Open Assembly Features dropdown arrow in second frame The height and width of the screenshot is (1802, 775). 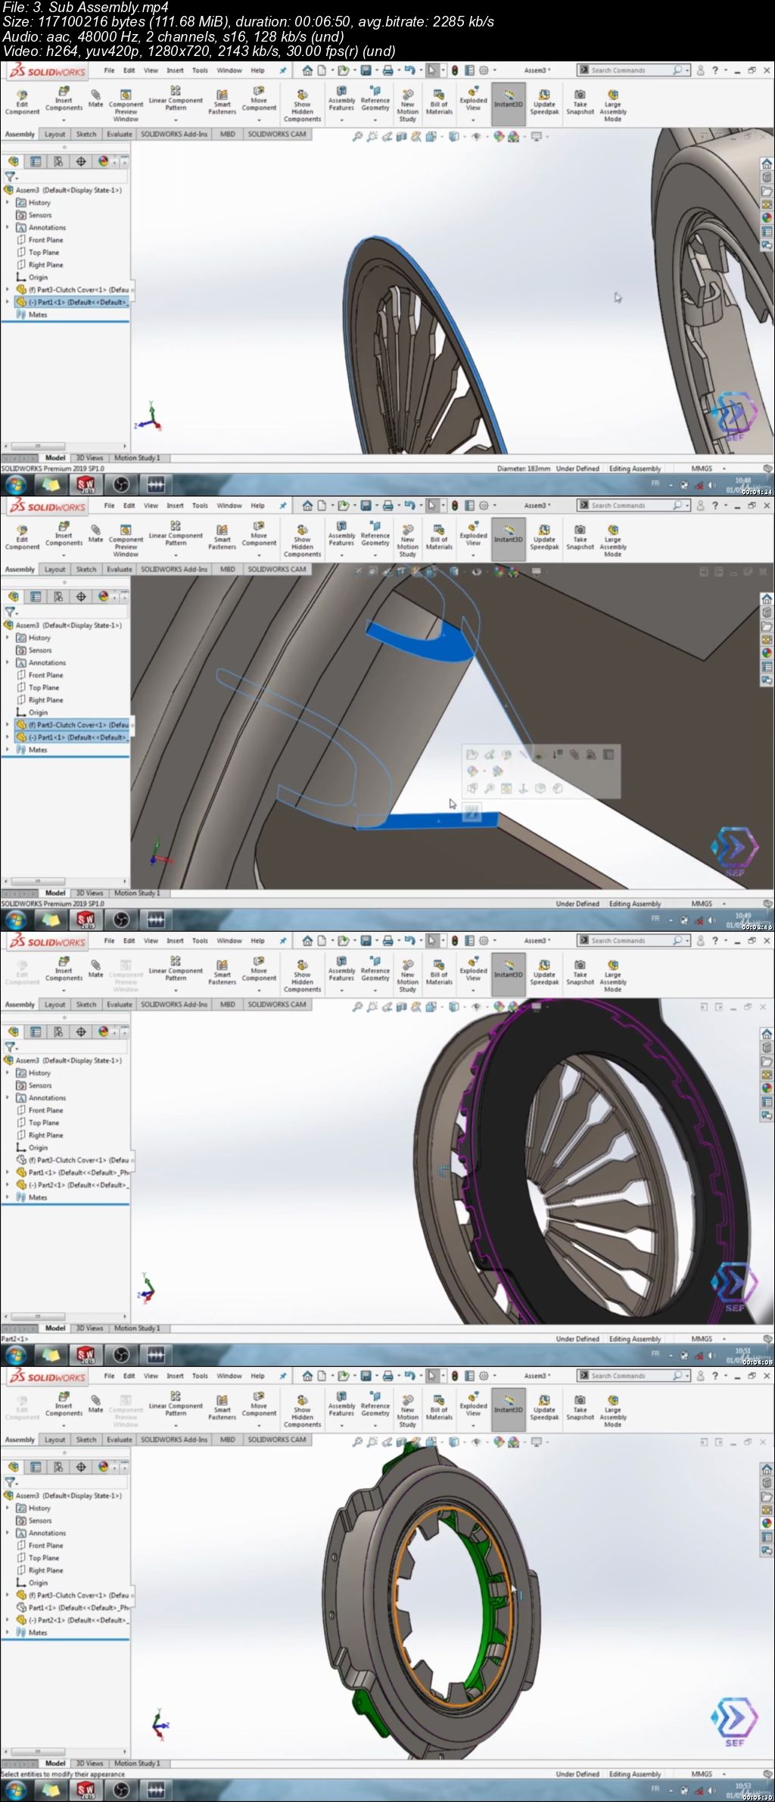point(341,555)
